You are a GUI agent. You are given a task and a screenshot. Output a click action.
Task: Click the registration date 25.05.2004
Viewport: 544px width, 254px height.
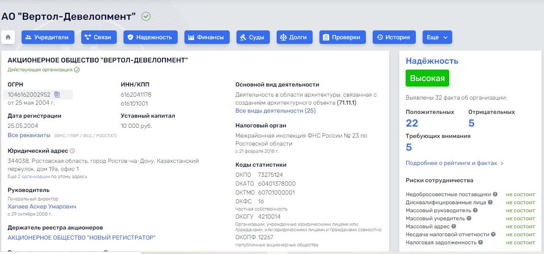tap(23, 126)
